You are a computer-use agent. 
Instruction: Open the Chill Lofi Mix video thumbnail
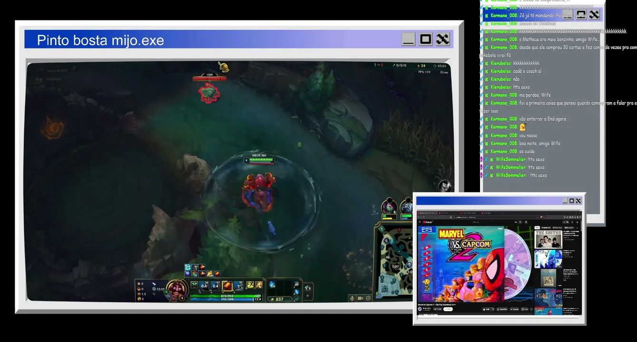point(548,297)
